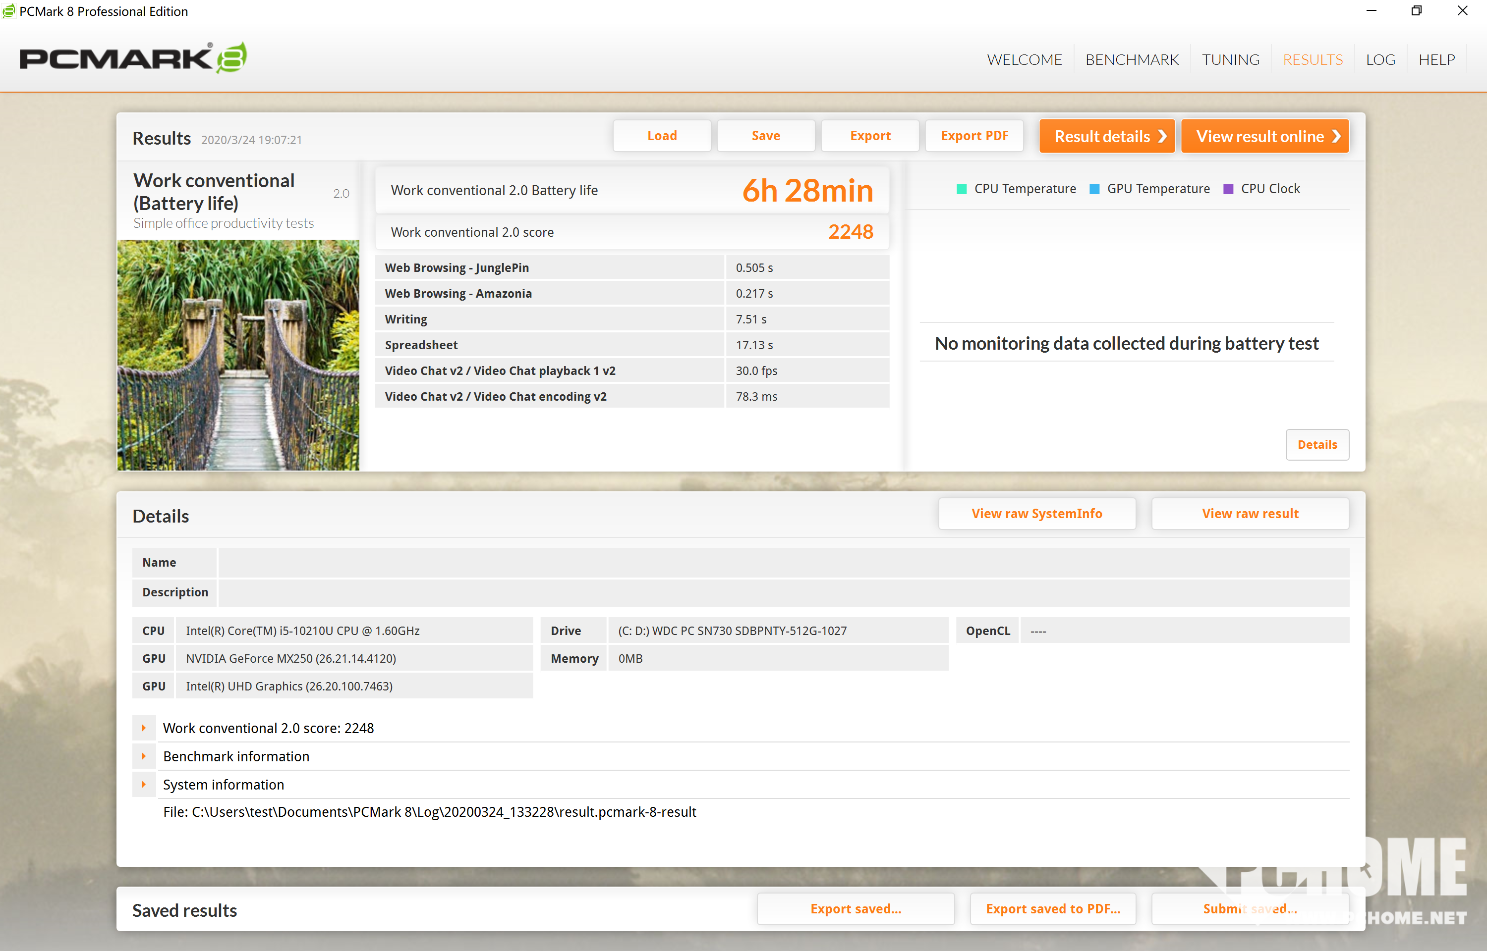Click the Video Chat encoding v2 row
The image size is (1487, 951).
[632, 396]
